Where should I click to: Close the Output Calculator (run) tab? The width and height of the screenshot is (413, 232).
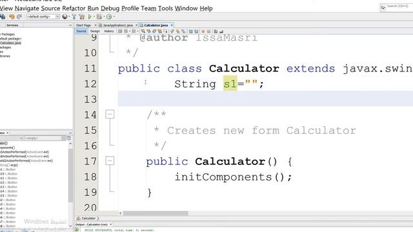[111, 224]
